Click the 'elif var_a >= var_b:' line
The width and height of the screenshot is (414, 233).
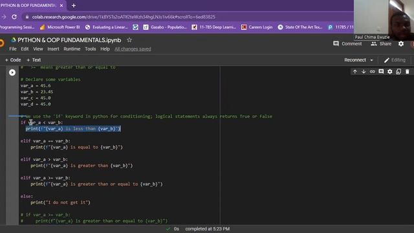[45, 178]
